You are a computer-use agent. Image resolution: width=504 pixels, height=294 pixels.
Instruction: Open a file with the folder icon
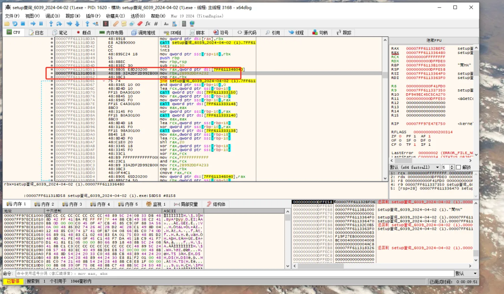click(x=7, y=23)
